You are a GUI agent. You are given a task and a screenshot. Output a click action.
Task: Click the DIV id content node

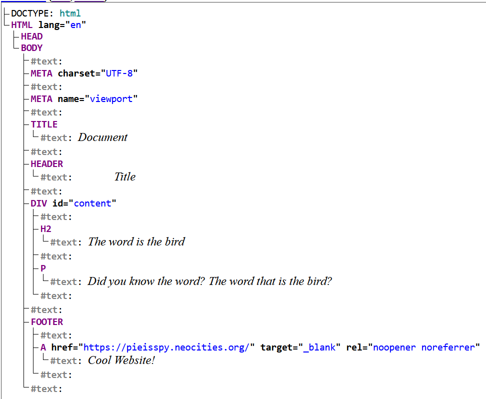(39, 203)
